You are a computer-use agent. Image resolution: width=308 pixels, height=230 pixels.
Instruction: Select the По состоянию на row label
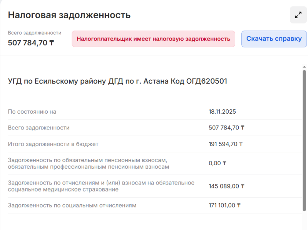tap(32, 111)
